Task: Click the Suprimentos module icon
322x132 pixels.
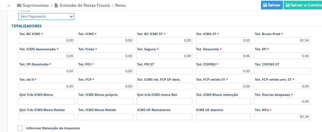Action: [x=19, y=5]
